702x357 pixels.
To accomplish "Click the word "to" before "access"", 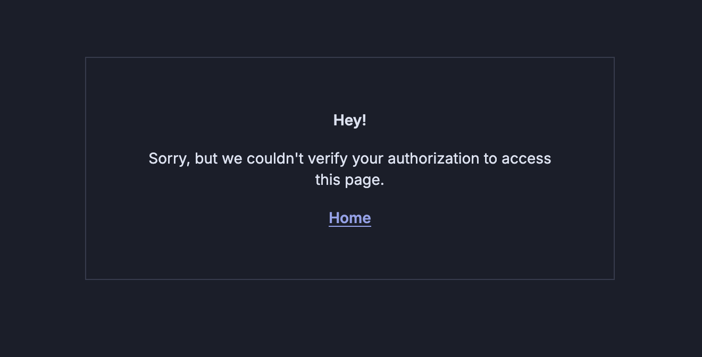I will click(x=490, y=159).
